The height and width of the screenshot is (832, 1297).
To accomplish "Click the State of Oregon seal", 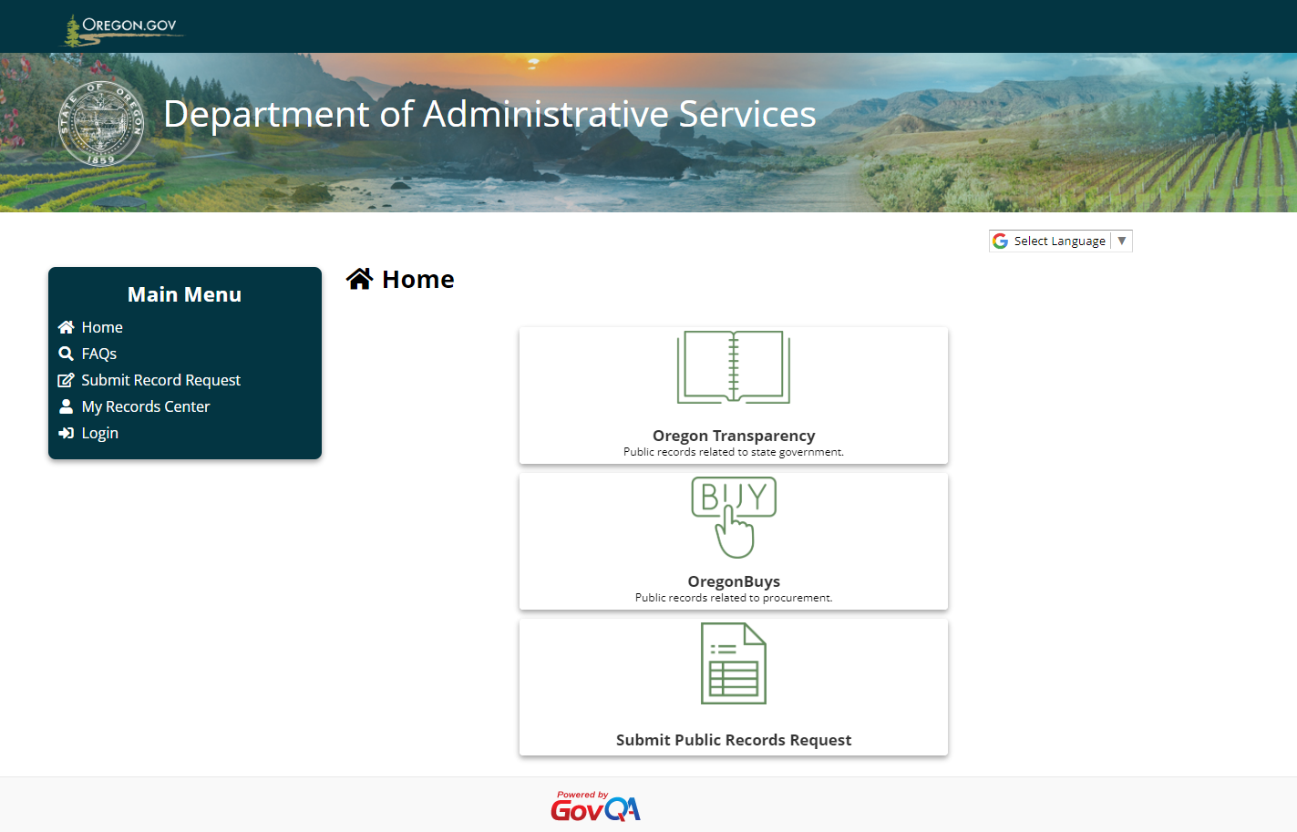I will 101,124.
